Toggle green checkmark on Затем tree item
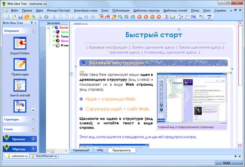Screen dimensions: 245x167 (54, 31)
